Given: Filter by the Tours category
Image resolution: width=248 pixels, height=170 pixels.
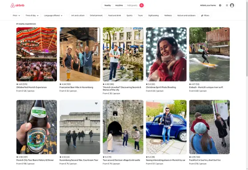Looking at the screenshot, I should pos(140,16).
